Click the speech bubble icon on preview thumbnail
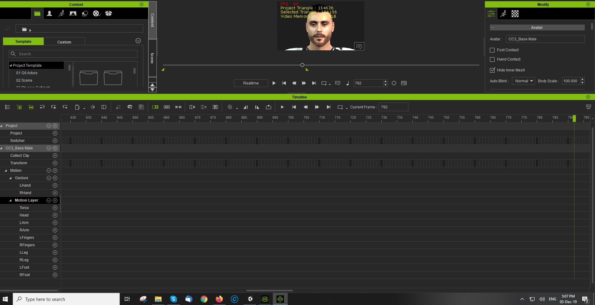The height and width of the screenshot is (305, 595). (359, 46)
